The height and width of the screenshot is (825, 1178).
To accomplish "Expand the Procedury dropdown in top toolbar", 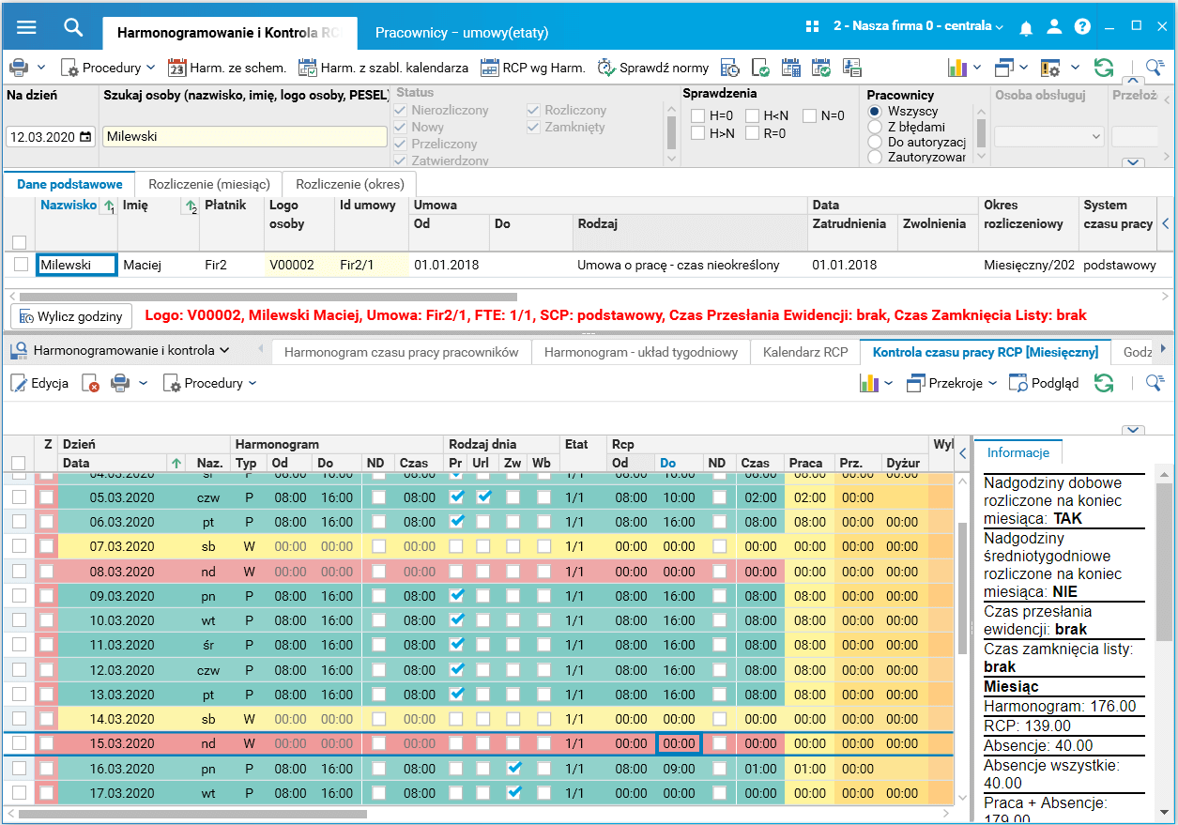I will point(108,68).
